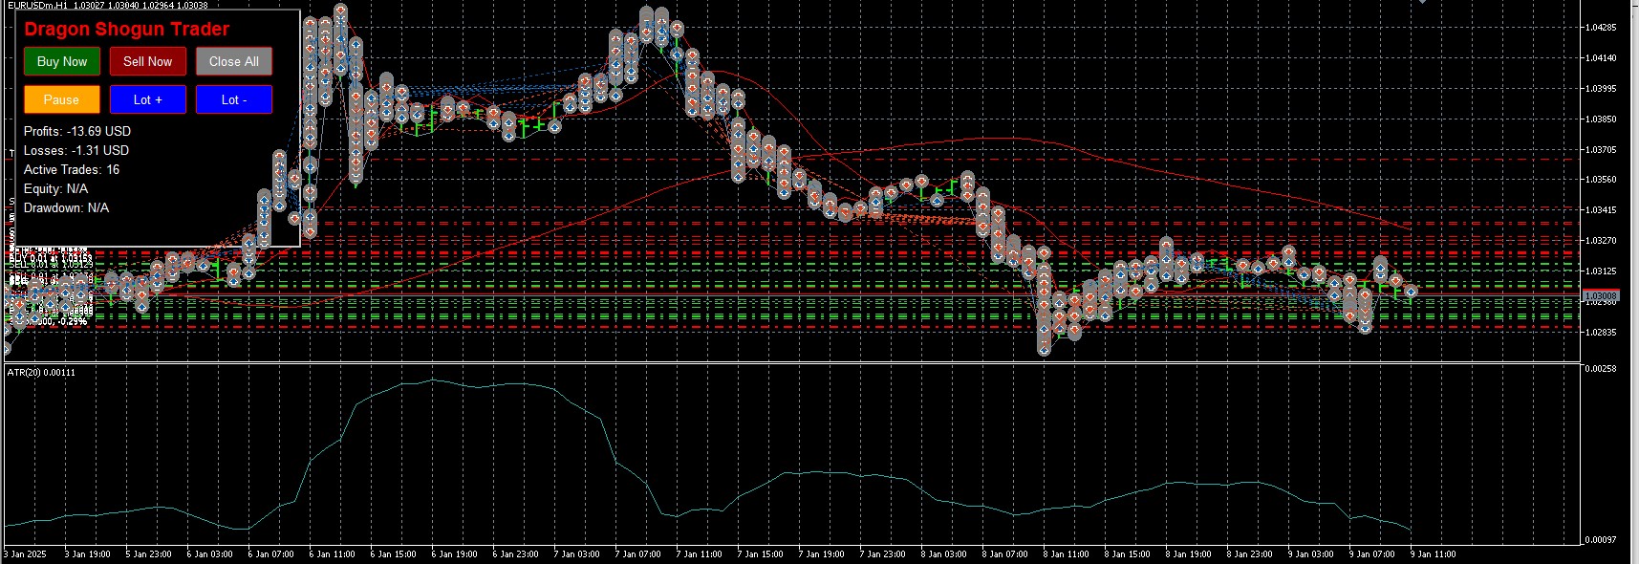Click the 6 Jan 03:00 time label
Image resolution: width=1639 pixels, height=564 pixels.
tap(210, 553)
